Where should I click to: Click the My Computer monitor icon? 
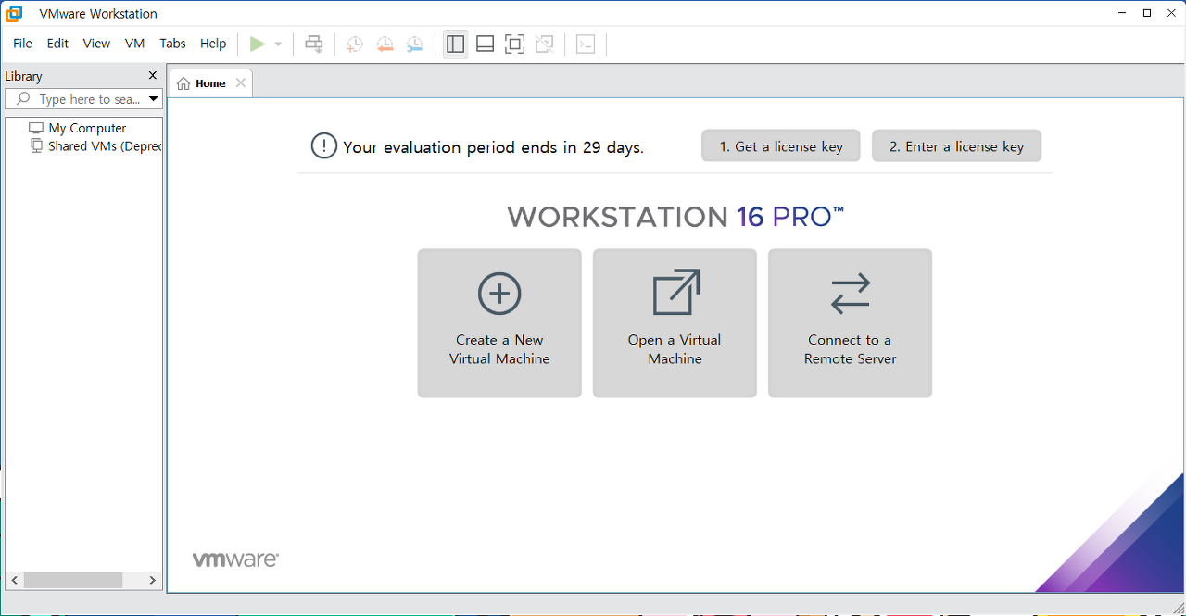[x=36, y=128]
